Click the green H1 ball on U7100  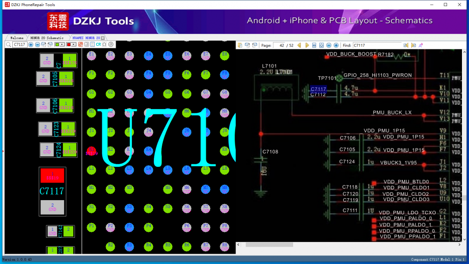tap(91, 113)
